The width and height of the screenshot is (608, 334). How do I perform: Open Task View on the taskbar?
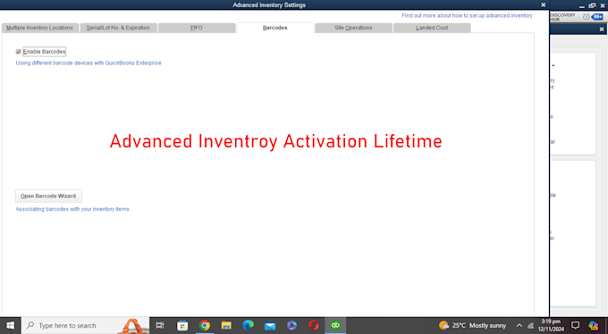pyautogui.click(x=160, y=325)
